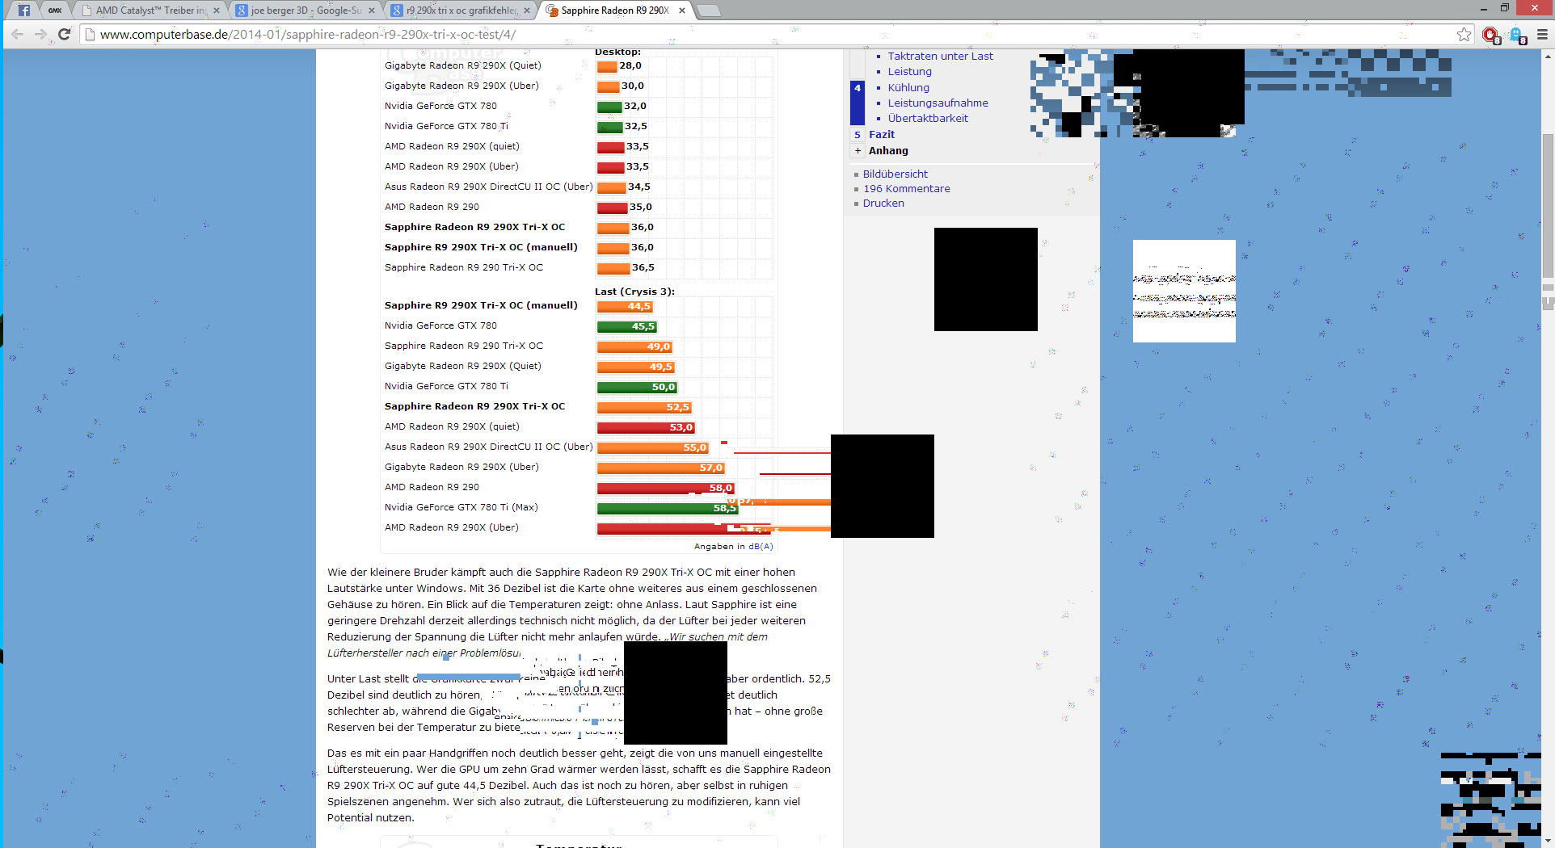Image resolution: width=1555 pixels, height=848 pixels.
Task: Open the Kühlung section link
Action: 908,87
